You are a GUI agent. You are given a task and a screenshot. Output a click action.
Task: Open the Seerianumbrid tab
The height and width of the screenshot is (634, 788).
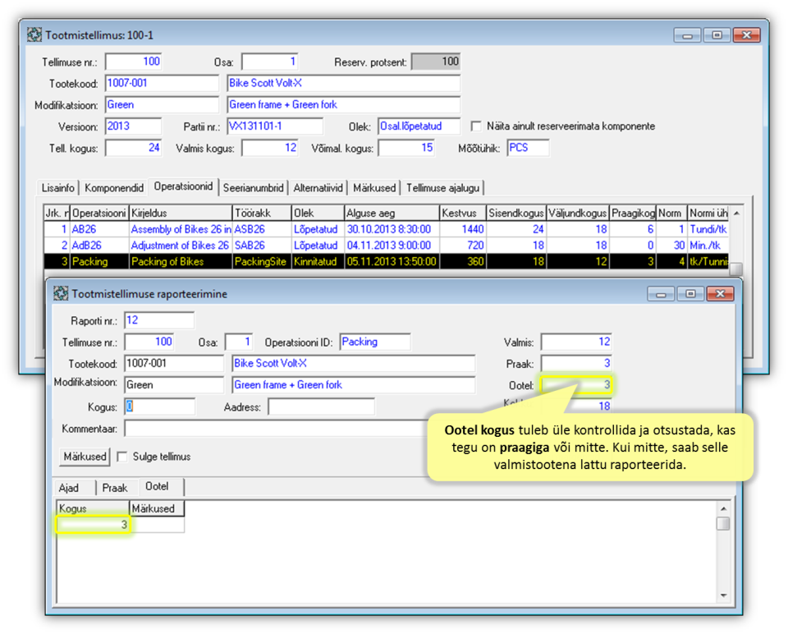tap(254, 187)
